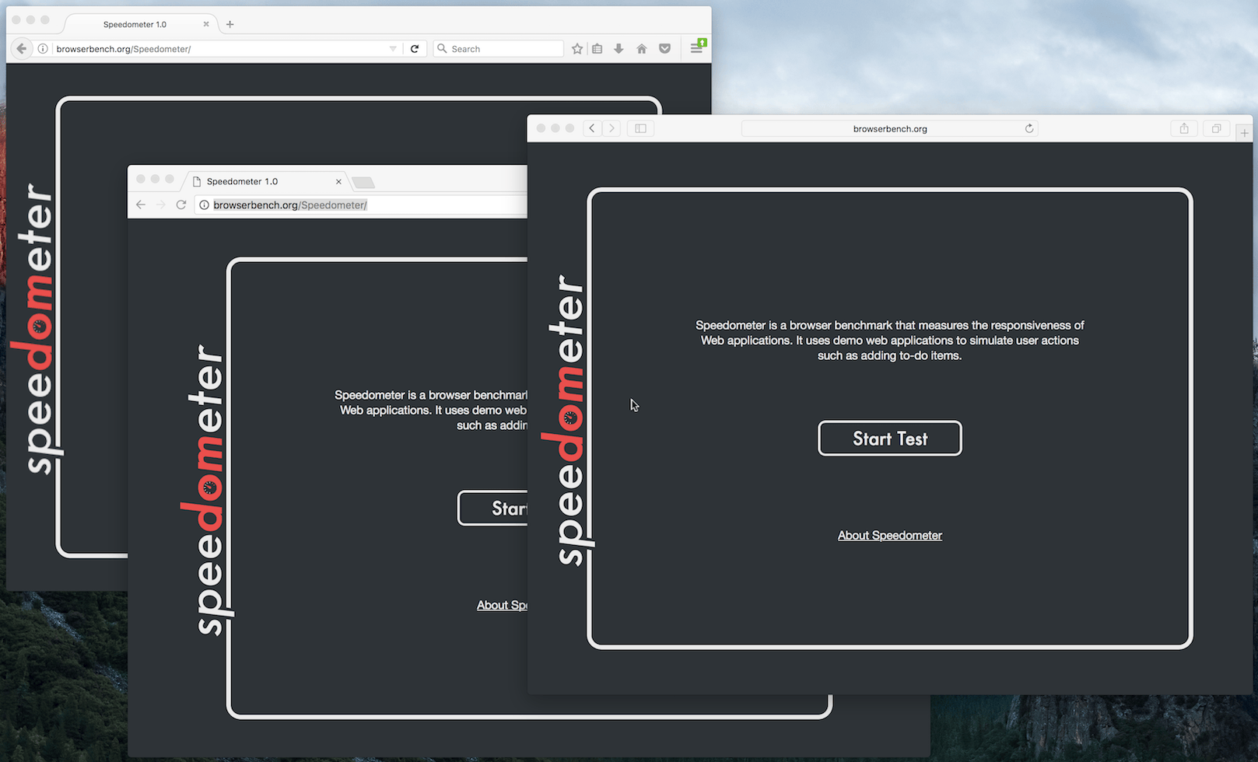The width and height of the screenshot is (1258, 762).
Task: Toggle Safari sidebar button
Action: [640, 129]
